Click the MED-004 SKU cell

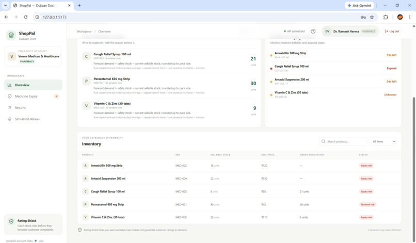coord(181,179)
